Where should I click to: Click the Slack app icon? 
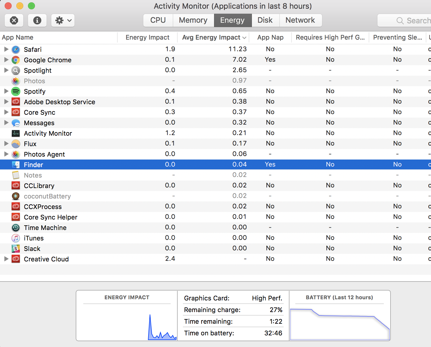click(16, 249)
